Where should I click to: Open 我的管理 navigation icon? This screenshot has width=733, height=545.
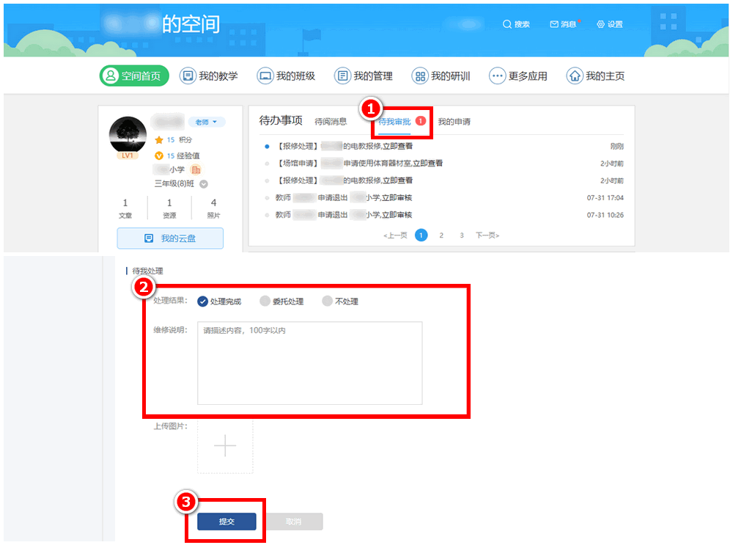[342, 76]
